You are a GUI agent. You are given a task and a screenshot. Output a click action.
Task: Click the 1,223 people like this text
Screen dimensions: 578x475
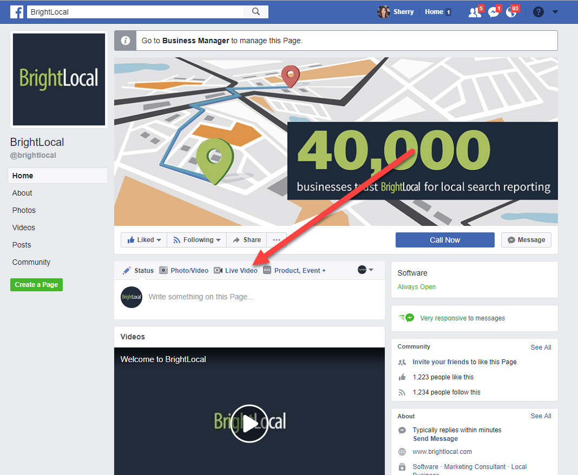pos(443,377)
